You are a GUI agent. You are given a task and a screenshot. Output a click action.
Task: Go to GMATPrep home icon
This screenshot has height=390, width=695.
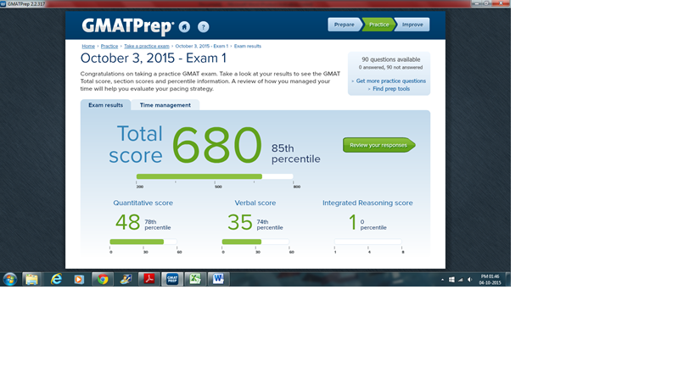tap(184, 27)
